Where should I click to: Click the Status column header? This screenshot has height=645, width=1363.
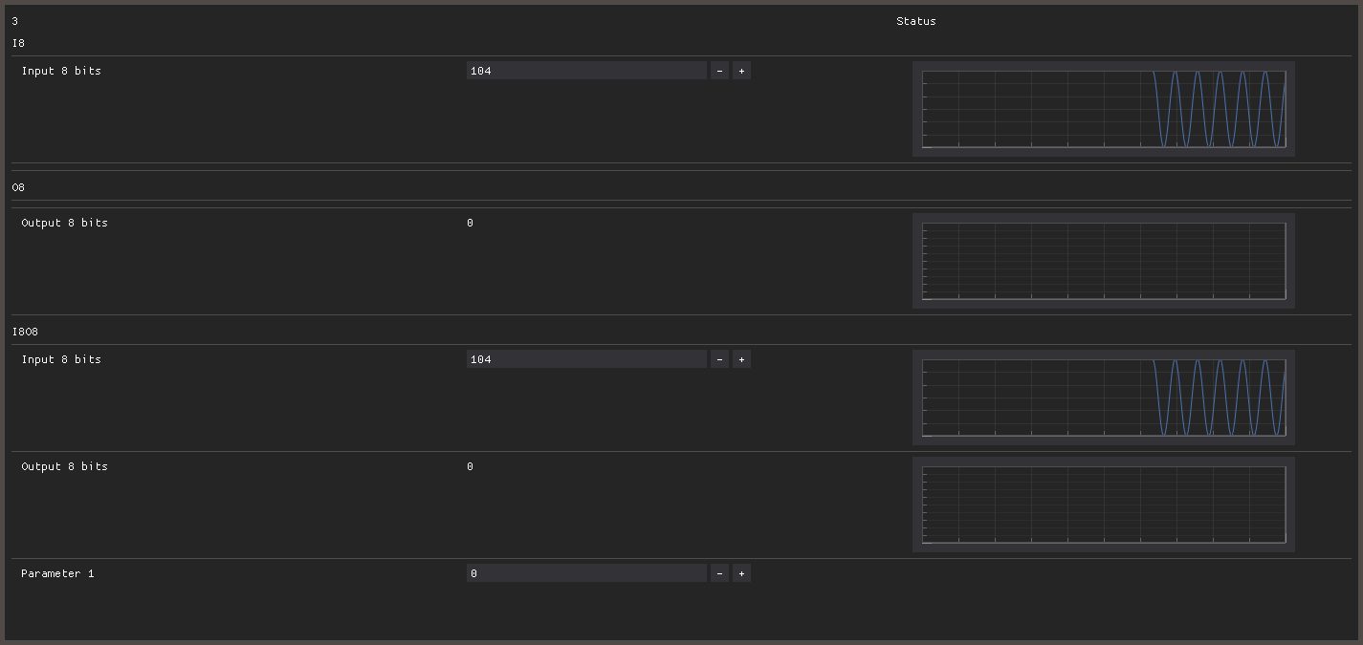915,21
